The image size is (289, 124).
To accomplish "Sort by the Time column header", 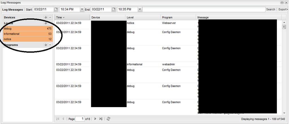I will click(72, 17).
